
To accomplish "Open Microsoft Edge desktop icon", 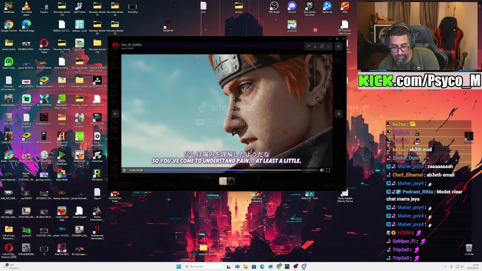I will click(26, 26).
